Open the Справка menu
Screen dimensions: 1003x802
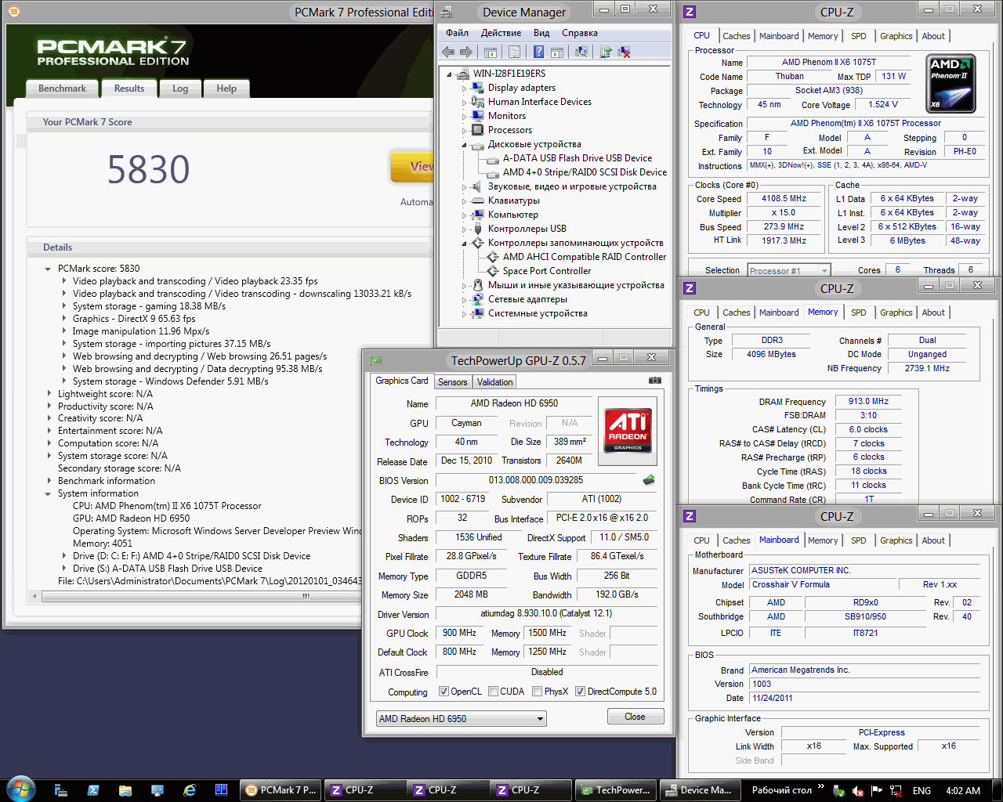[x=580, y=33]
